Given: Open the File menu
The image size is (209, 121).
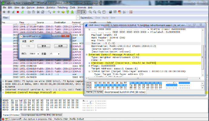Looking at the screenshot, I should tap(5, 8).
